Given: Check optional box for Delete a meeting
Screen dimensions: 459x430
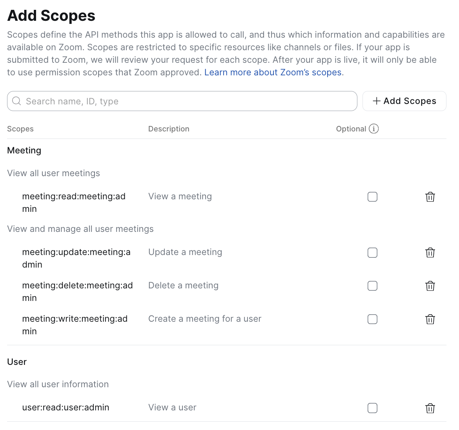Looking at the screenshot, I should click(372, 286).
